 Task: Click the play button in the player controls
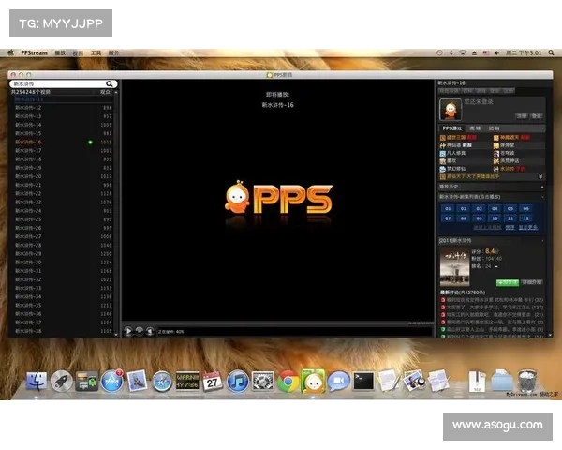(128, 331)
